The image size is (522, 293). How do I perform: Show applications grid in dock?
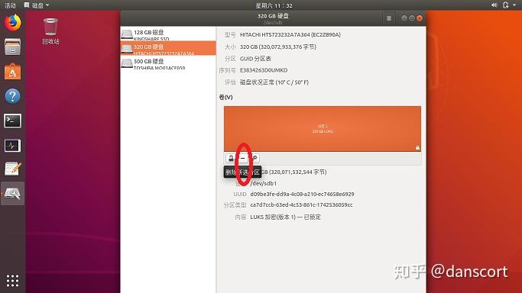click(12, 281)
